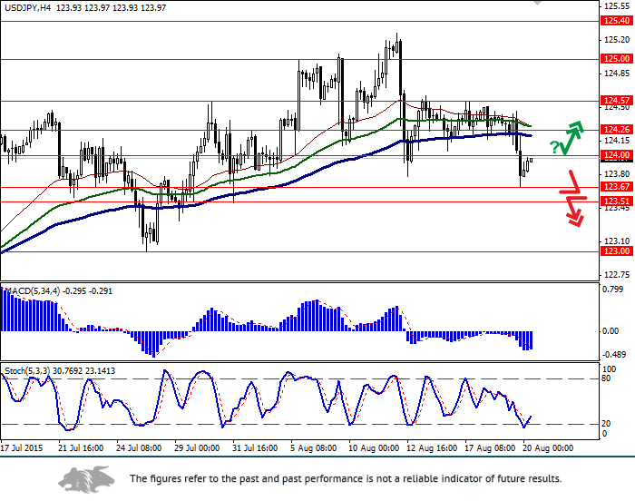Click the 122.75 price axis value
Viewport: 635px width, 501px height.
tap(617, 275)
